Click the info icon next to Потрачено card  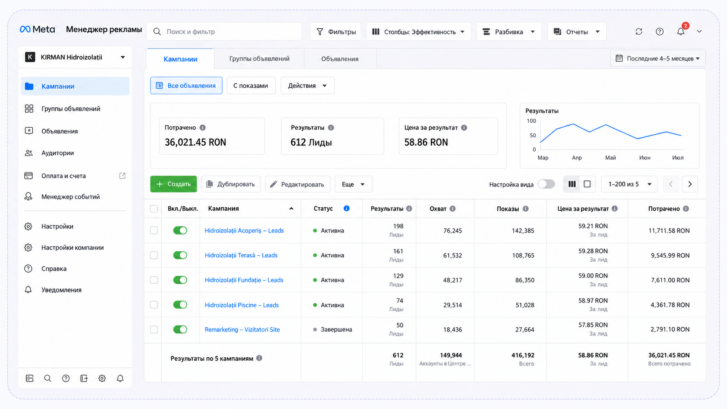pyautogui.click(x=203, y=127)
